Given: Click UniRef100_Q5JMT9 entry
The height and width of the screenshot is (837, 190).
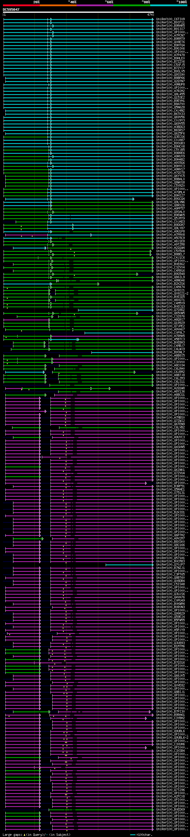Looking at the screenshot, I should click(x=170, y=218).
